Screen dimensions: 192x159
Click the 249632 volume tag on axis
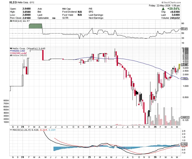185,117
